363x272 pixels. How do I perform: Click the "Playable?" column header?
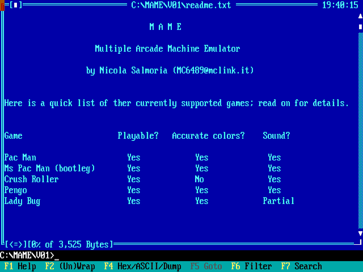[x=138, y=136]
